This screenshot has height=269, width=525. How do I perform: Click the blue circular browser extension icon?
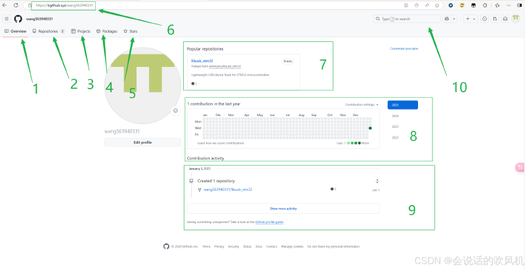(451, 5)
